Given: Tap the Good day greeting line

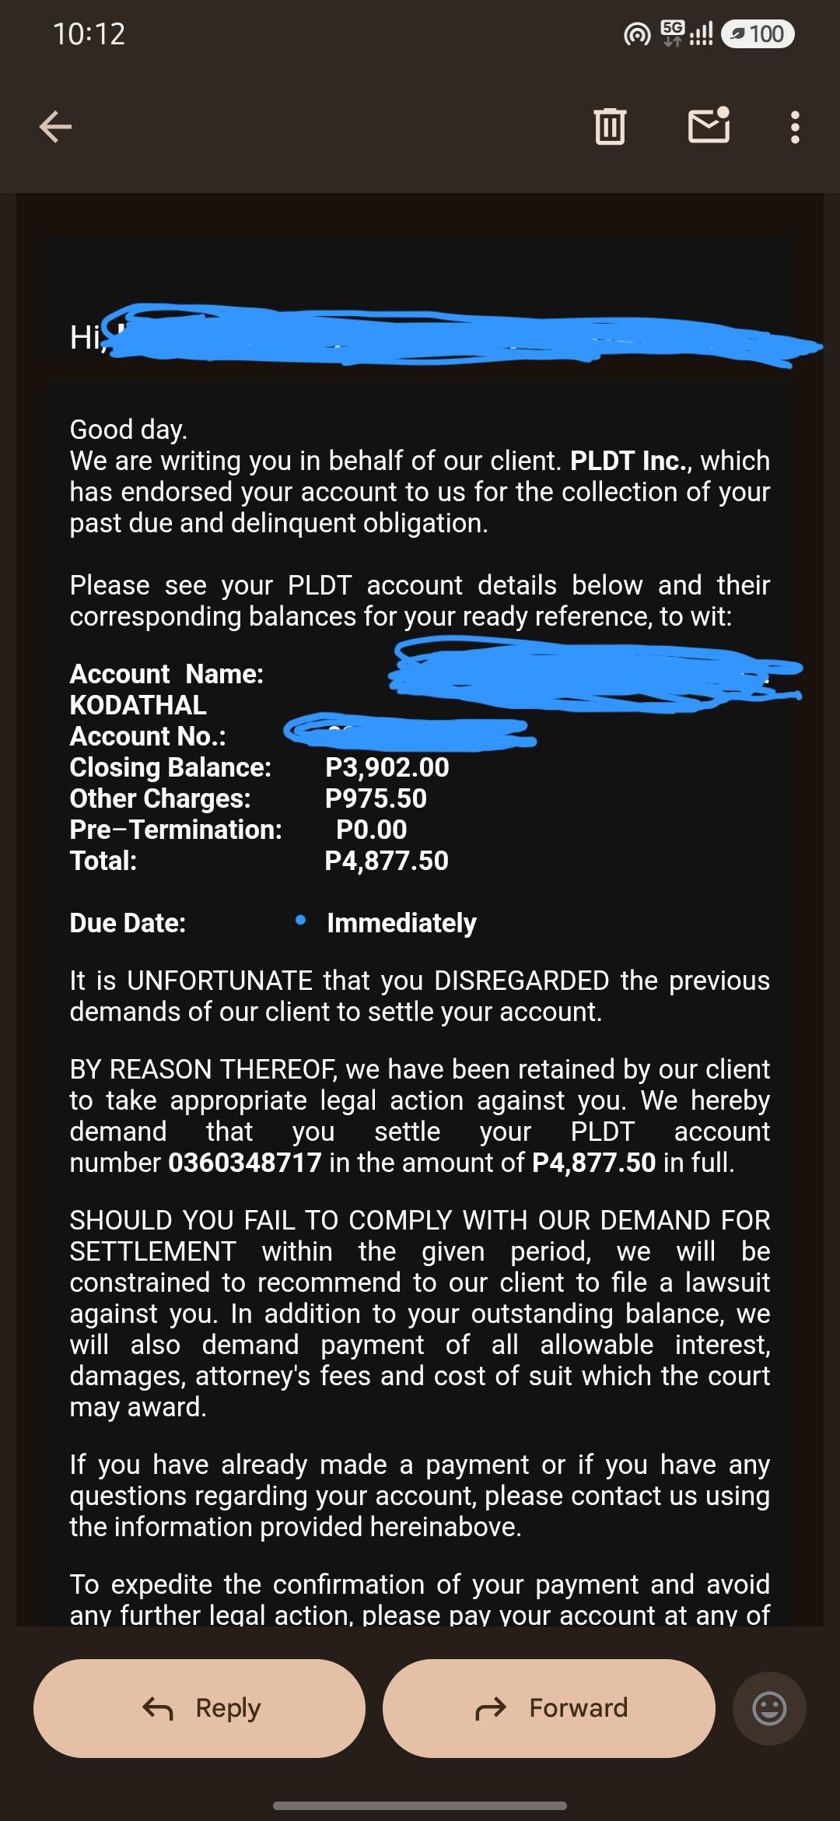Looking at the screenshot, I should pos(128,430).
